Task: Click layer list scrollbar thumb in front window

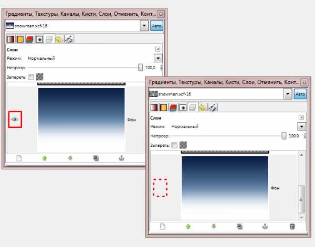Action: 301,199
